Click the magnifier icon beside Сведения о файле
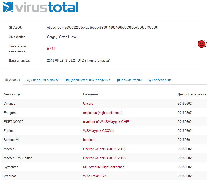 click(28, 80)
